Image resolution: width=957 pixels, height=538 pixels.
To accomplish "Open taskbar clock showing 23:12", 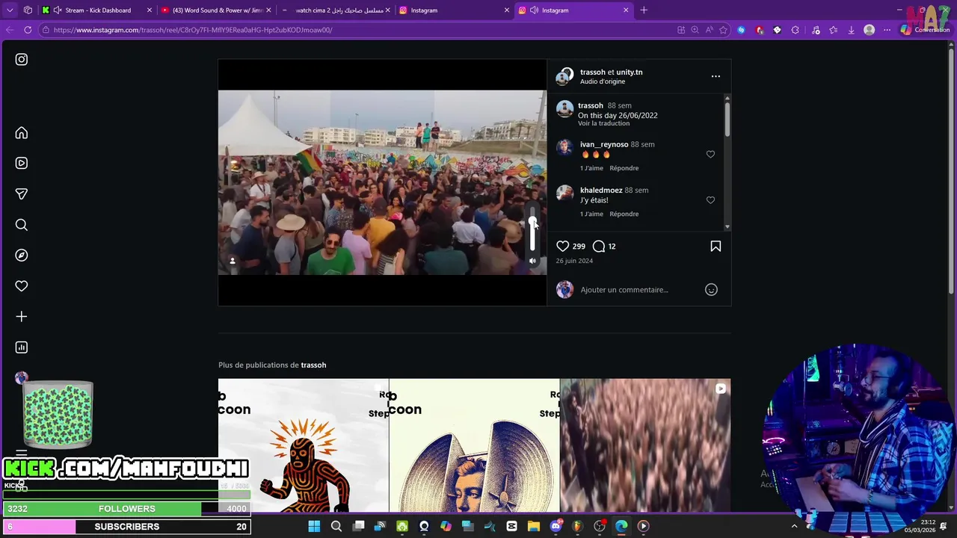I will tap(919, 526).
